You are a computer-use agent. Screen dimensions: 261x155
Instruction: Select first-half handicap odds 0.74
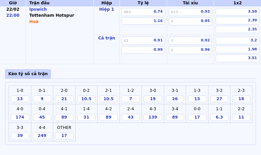point(143,12)
